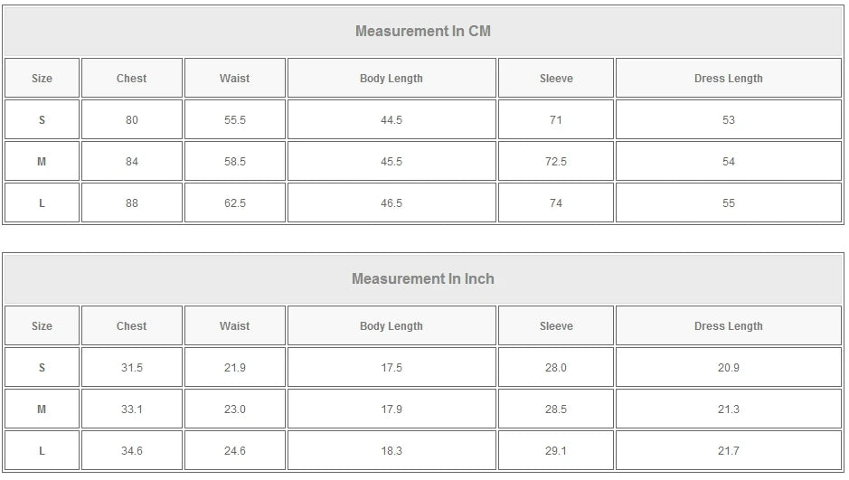This screenshot has width=849, height=480.
Task: Select the size S row label in the CM table
Action: (42, 120)
